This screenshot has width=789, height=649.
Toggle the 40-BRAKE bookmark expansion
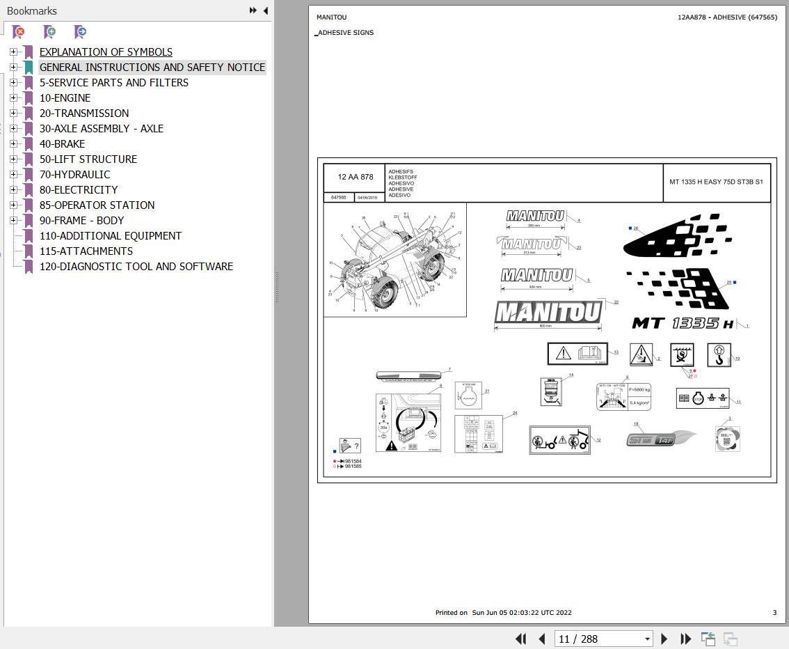point(15,143)
